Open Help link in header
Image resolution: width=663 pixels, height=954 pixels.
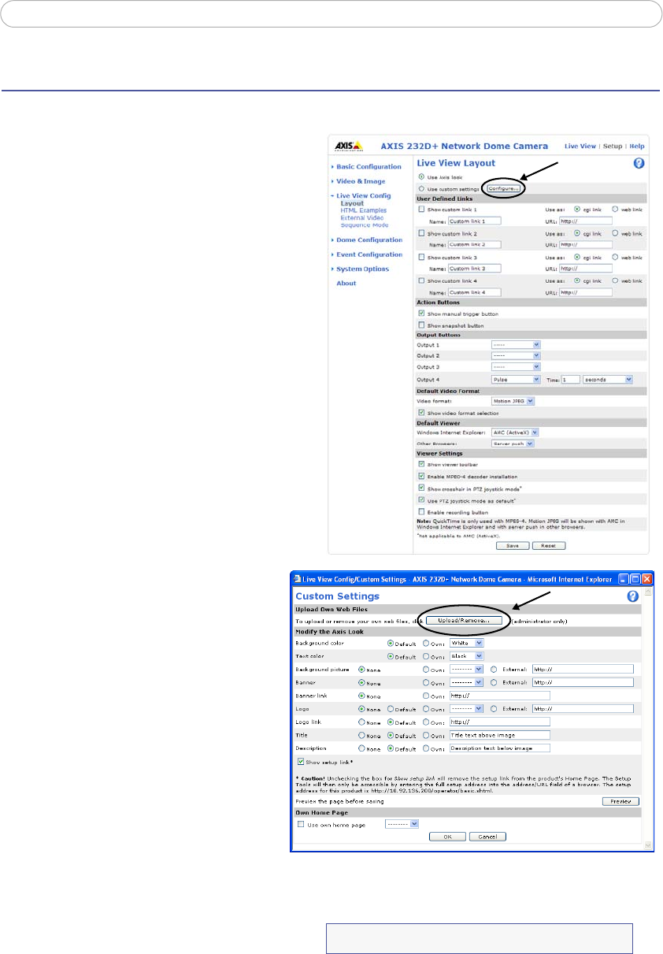pyautogui.click(x=637, y=147)
